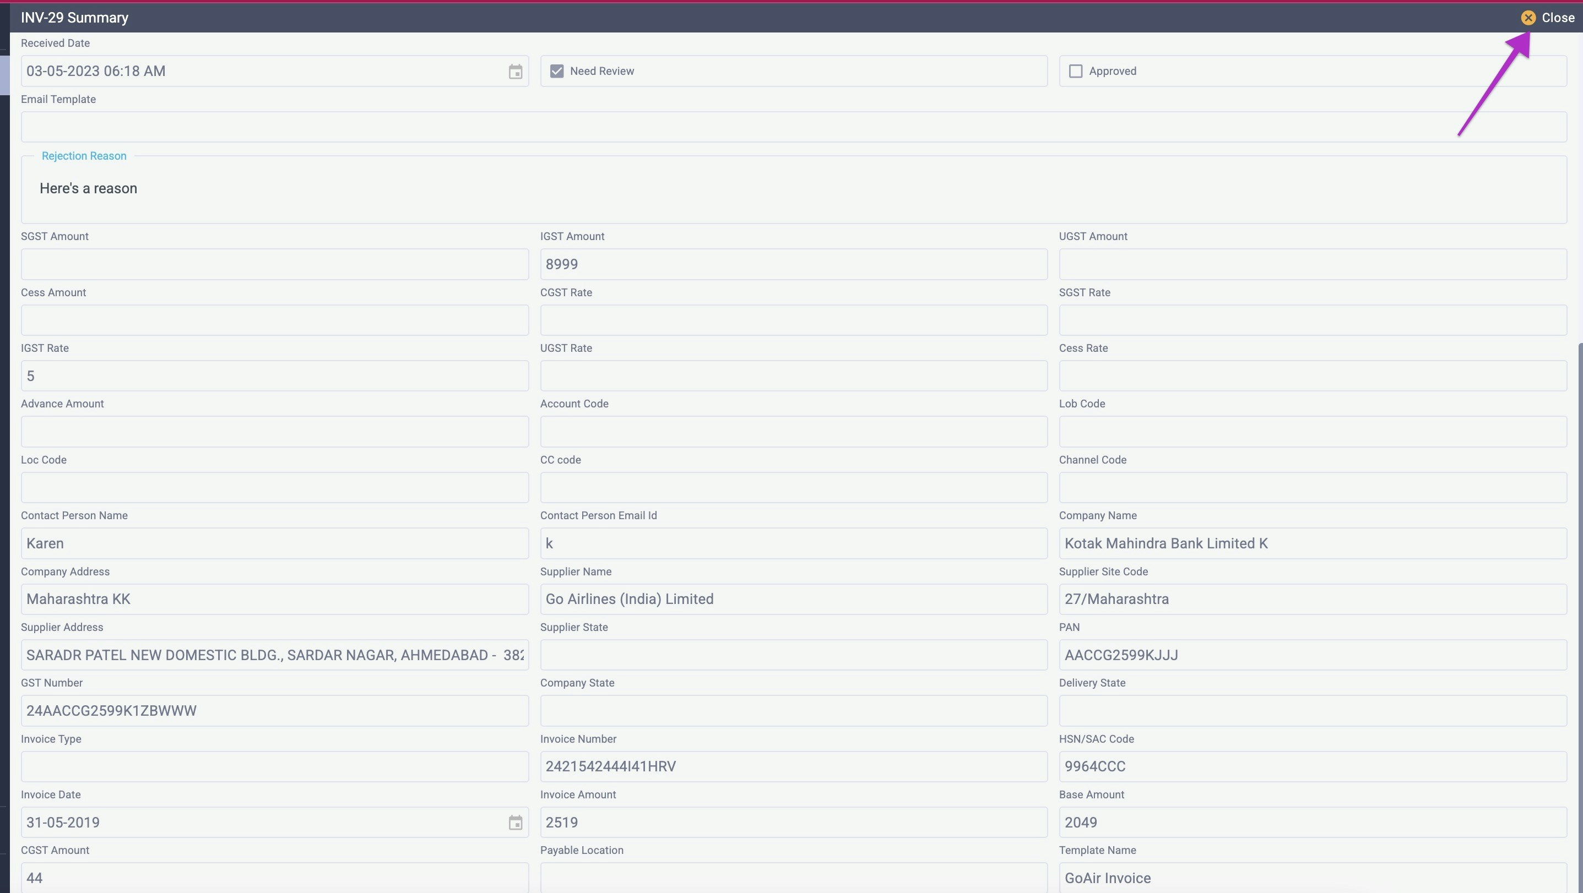
Task: Click into the Rejection Reason text area
Action: [793, 189]
